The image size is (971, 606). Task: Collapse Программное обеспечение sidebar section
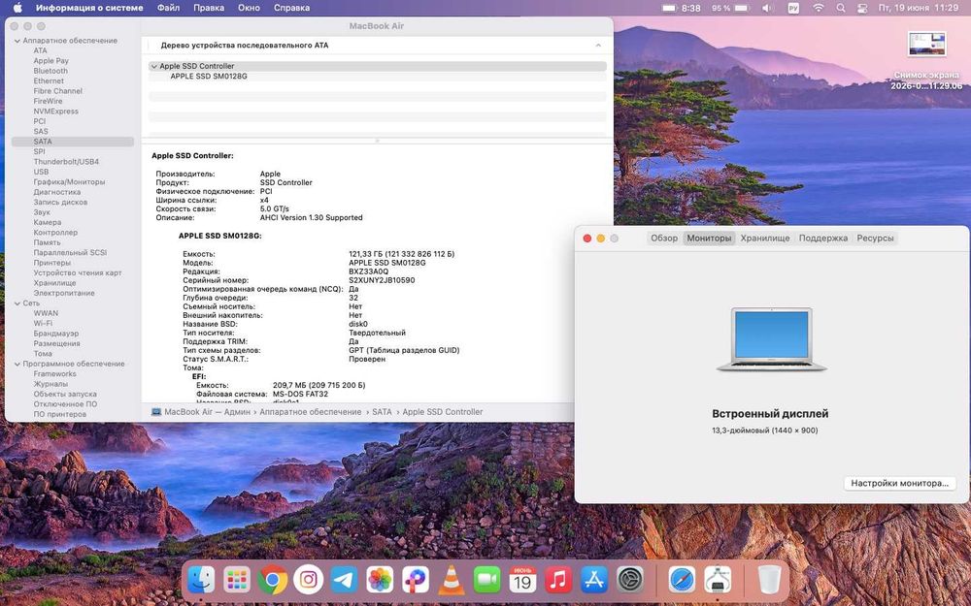tap(17, 365)
